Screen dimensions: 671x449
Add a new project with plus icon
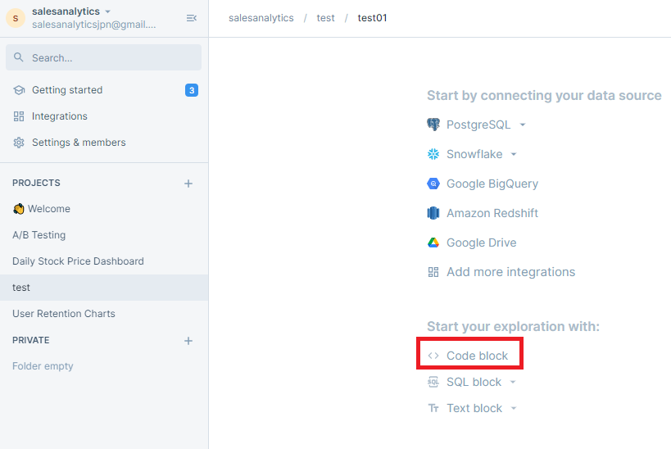coord(188,184)
